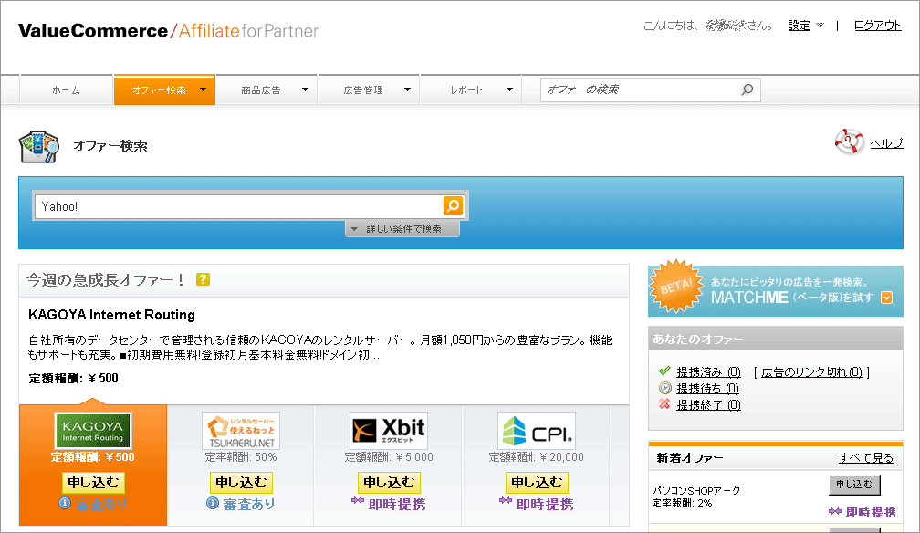Click the yellow question mark beside 今週の急成長オファー
The image size is (920, 533).
click(203, 279)
